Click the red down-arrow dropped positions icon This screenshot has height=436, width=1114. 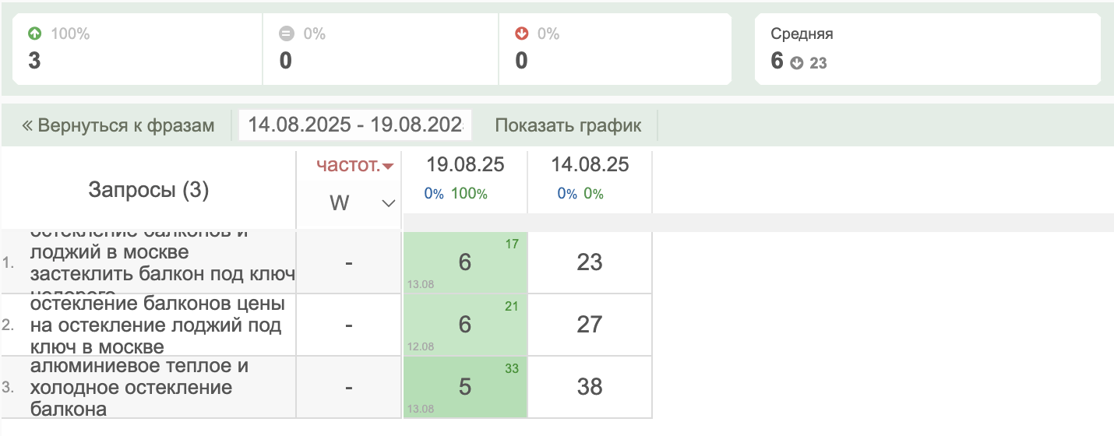point(522,33)
